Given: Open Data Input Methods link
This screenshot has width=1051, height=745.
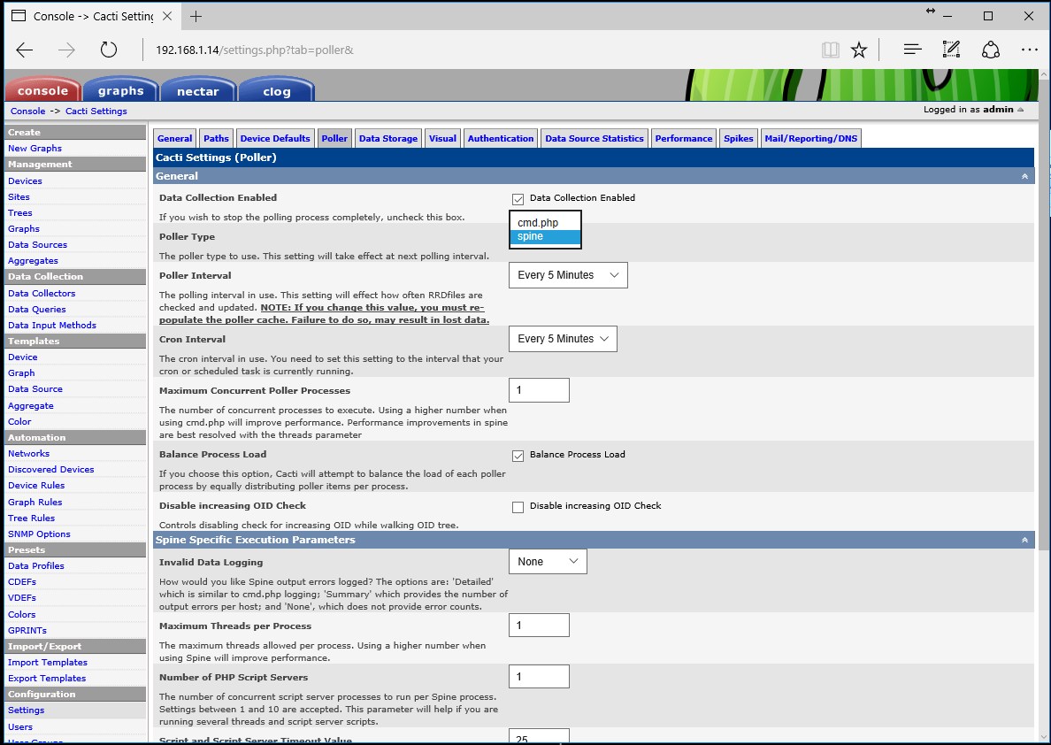Looking at the screenshot, I should tap(52, 326).
